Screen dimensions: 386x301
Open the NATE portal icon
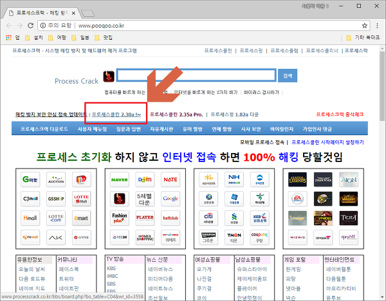tap(170, 179)
